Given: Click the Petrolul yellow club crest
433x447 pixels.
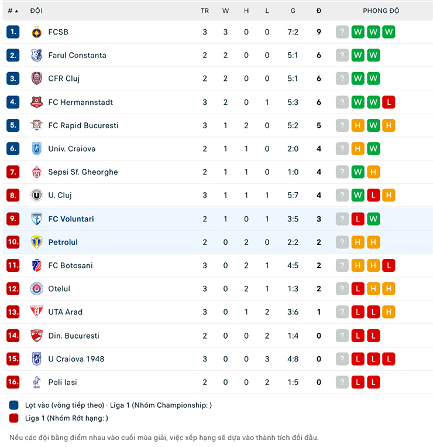Looking at the screenshot, I should [37, 242].
